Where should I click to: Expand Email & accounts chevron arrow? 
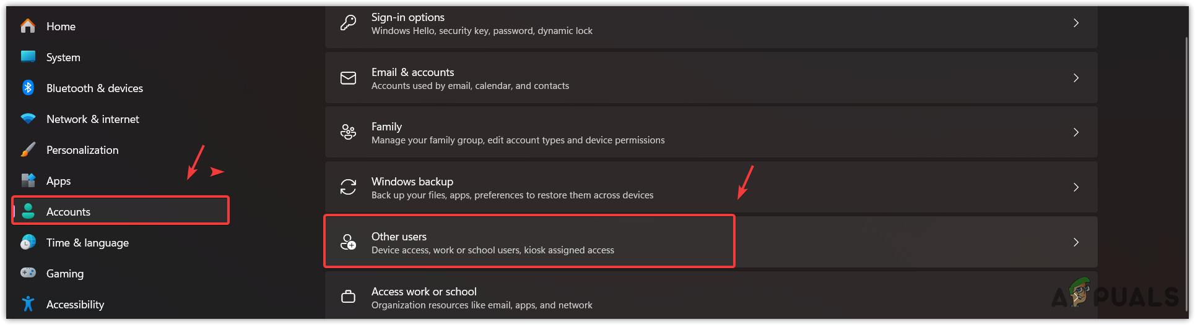pos(1076,78)
